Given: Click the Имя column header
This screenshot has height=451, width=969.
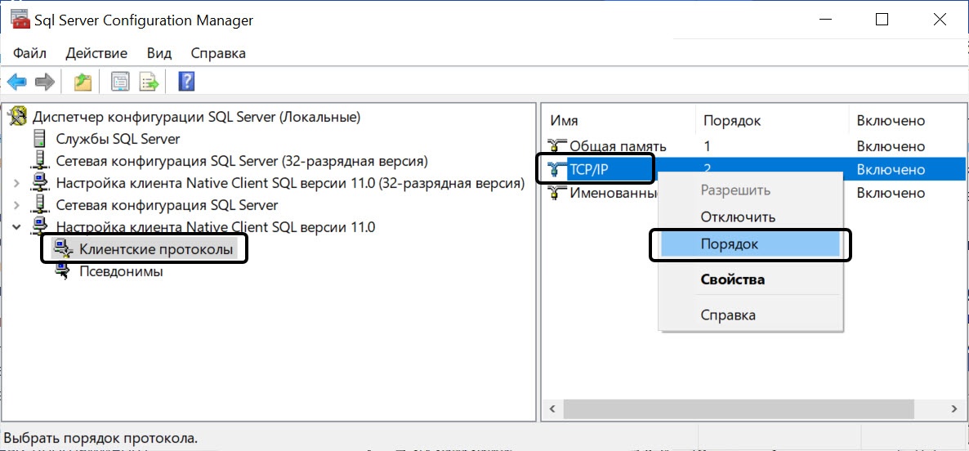Looking at the screenshot, I should [565, 120].
